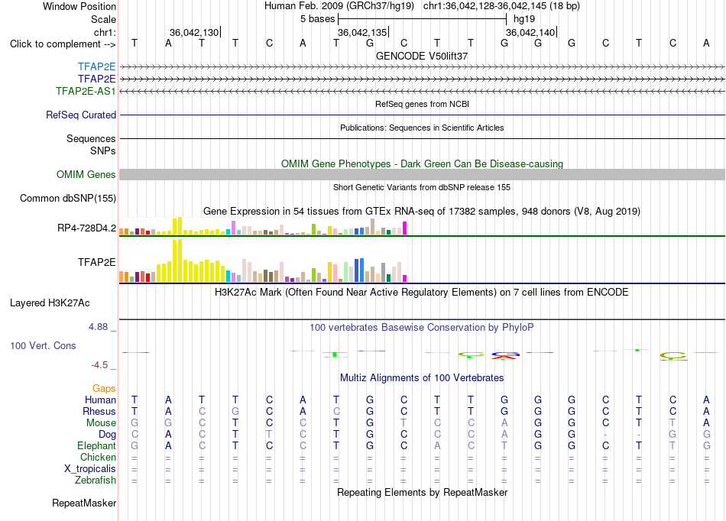Click Short Genetic Variants from dbSNP title
Image resolution: width=726 pixels, height=521 pixels.
[x=422, y=187]
